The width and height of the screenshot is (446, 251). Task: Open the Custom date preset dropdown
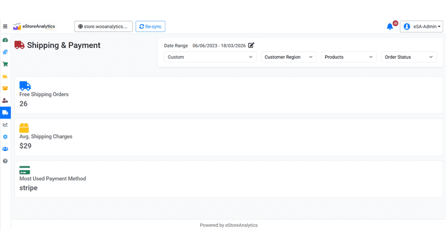pos(210,57)
